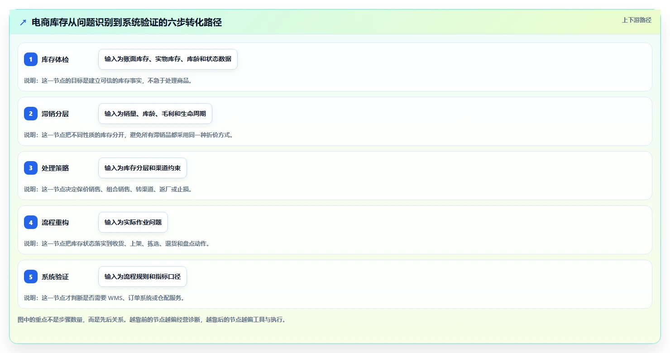This screenshot has height=353, width=670.
Task: Click the description about 同一种折价方式
Action: click(x=129, y=135)
